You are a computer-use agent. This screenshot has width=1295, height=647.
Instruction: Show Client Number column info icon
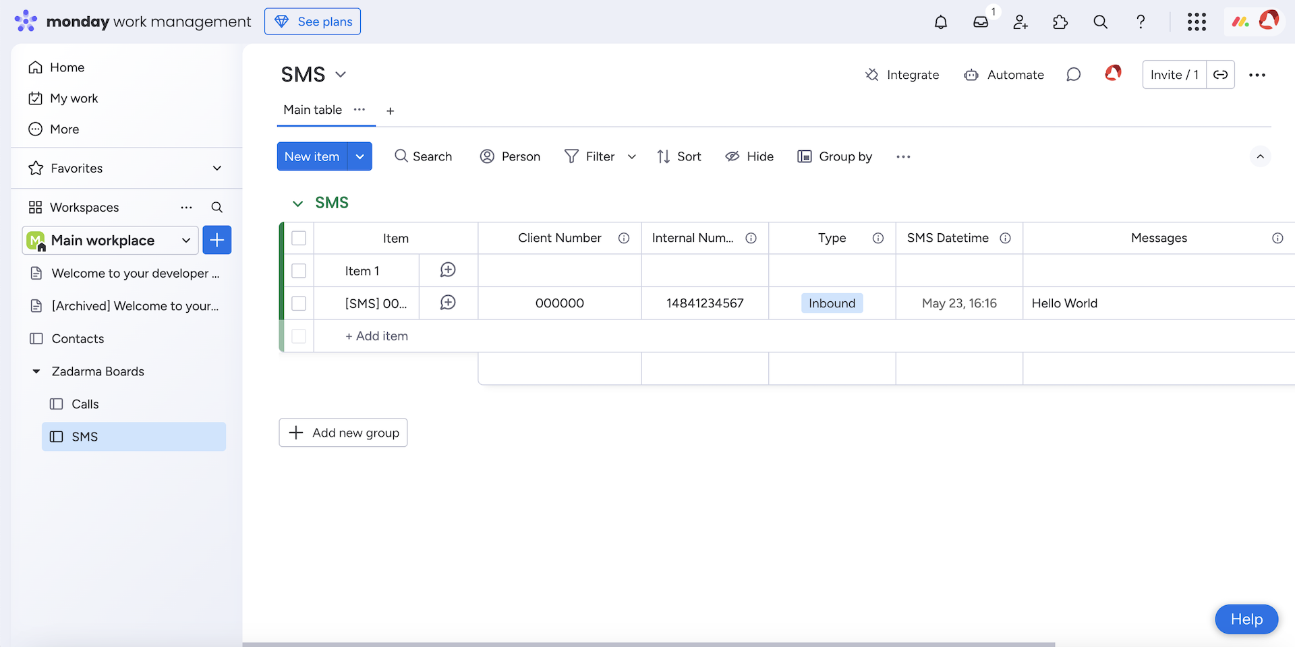[624, 238]
